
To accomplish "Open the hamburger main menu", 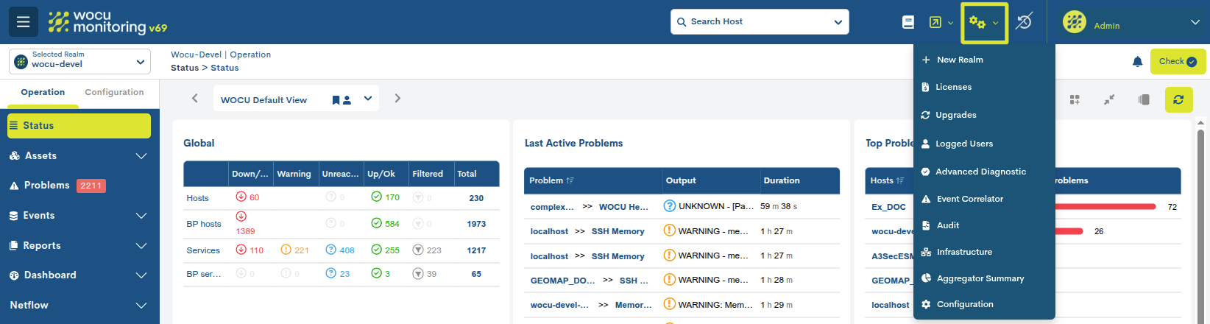I will [x=24, y=22].
